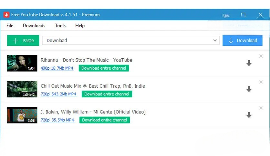Open the Tools menu

click(x=60, y=25)
